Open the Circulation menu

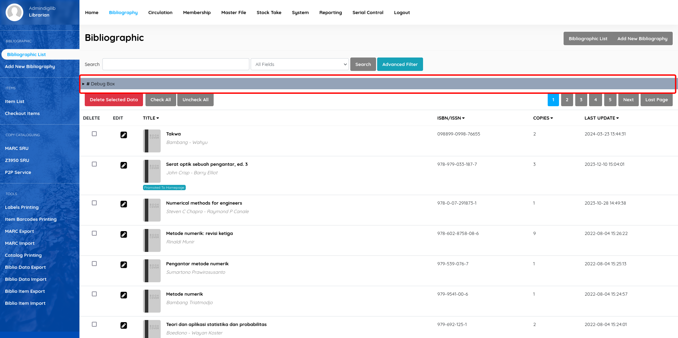click(x=160, y=13)
